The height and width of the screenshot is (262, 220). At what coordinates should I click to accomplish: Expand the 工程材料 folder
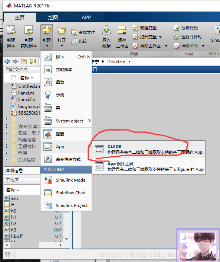7,146
